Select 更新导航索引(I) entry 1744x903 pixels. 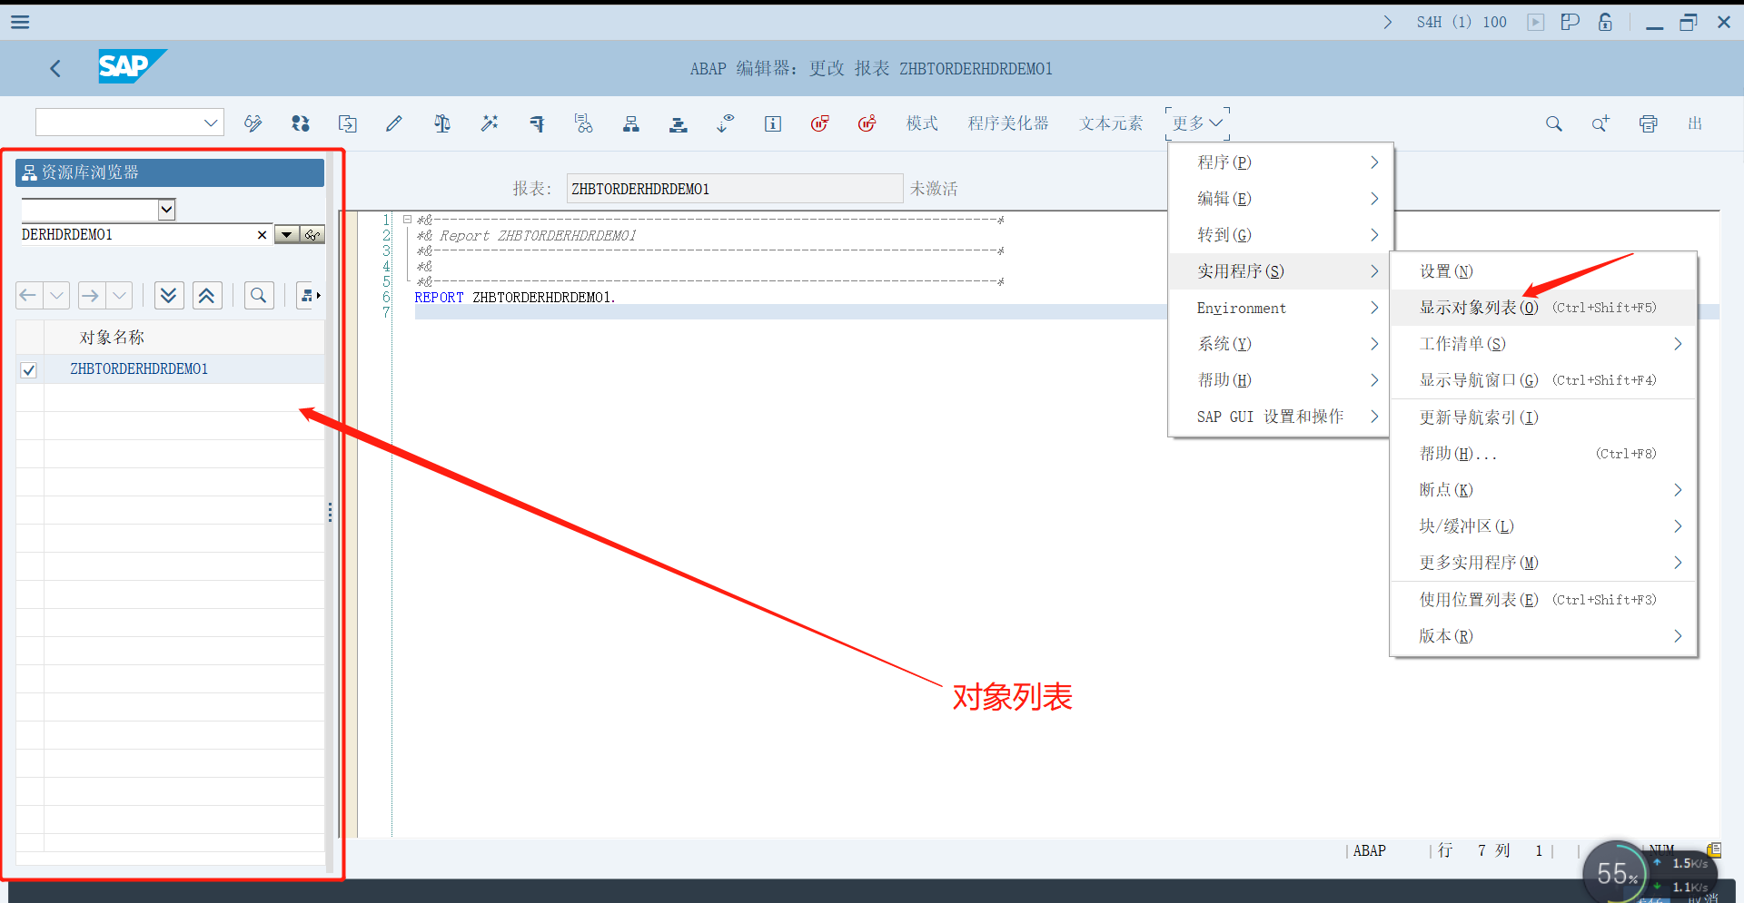point(1543,417)
